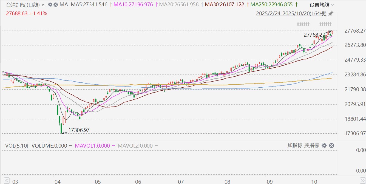Click the 27768.27 high price label
Image resolution: width=366 pixels, height=184 pixels.
[x=314, y=35]
